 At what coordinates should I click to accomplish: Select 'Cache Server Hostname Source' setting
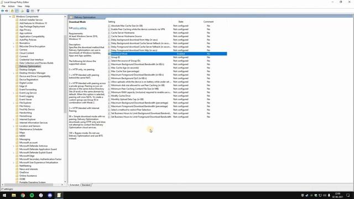tap(127, 36)
